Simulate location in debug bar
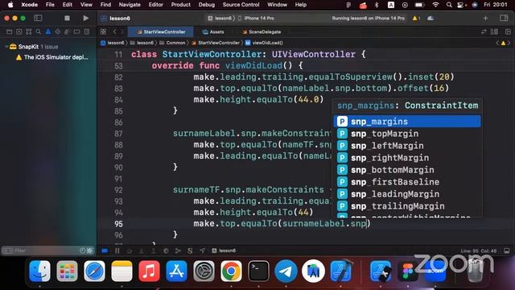Viewport: 515px width, 290px height. tap(202, 251)
